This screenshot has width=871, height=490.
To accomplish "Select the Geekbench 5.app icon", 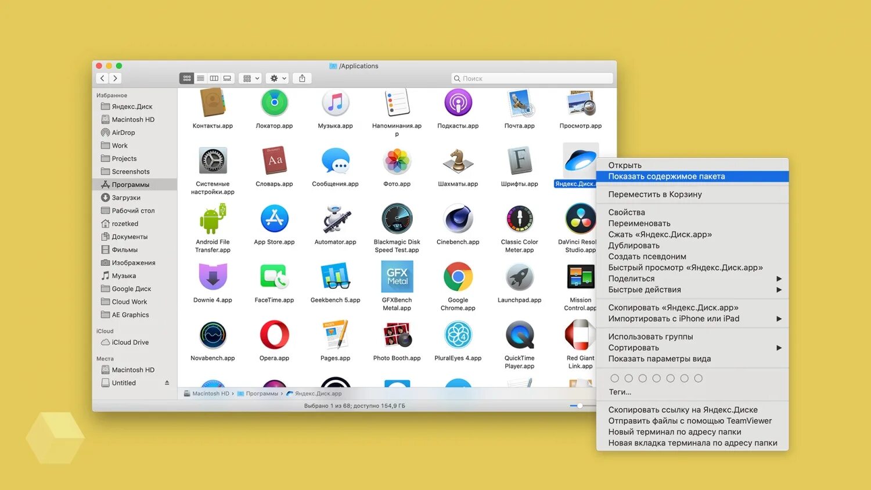I will coord(335,277).
